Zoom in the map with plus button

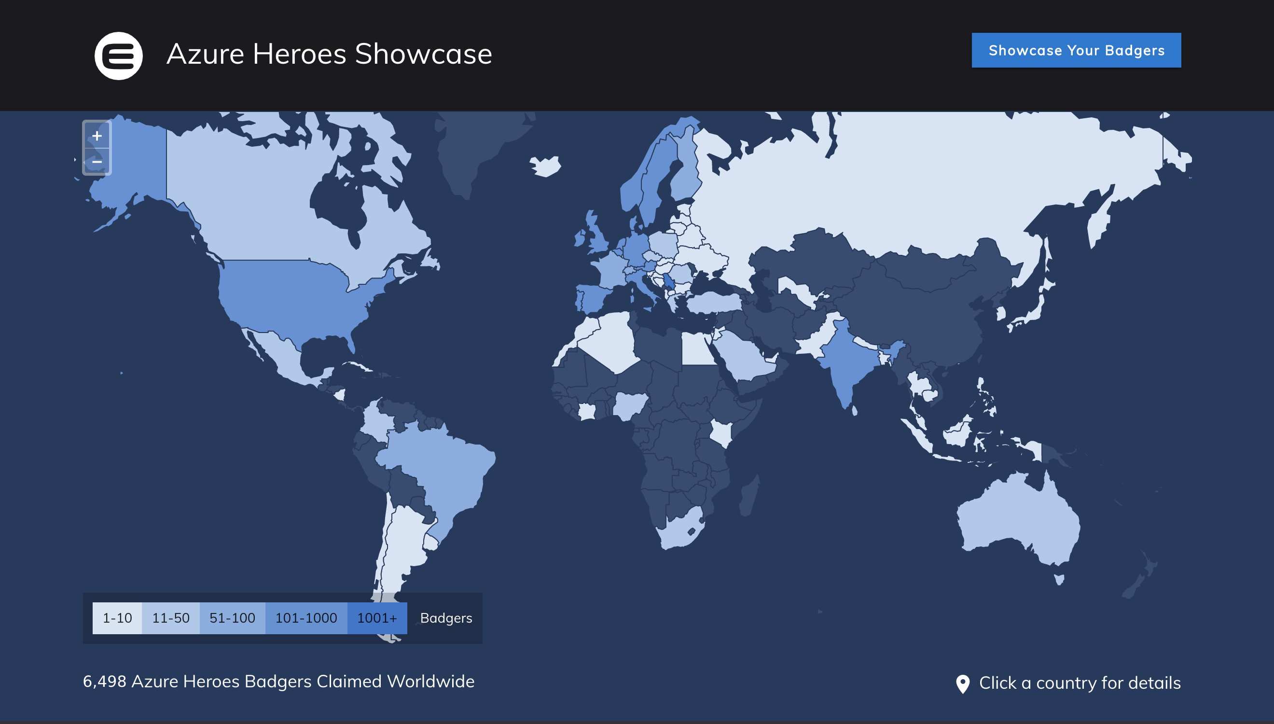pyautogui.click(x=97, y=135)
